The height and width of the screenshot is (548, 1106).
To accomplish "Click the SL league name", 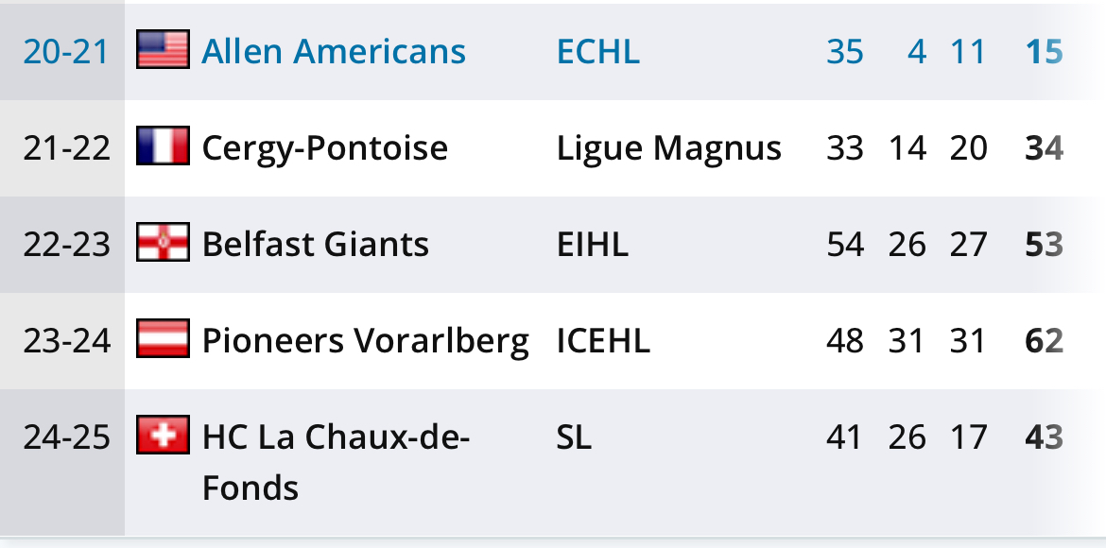I will click(x=574, y=437).
